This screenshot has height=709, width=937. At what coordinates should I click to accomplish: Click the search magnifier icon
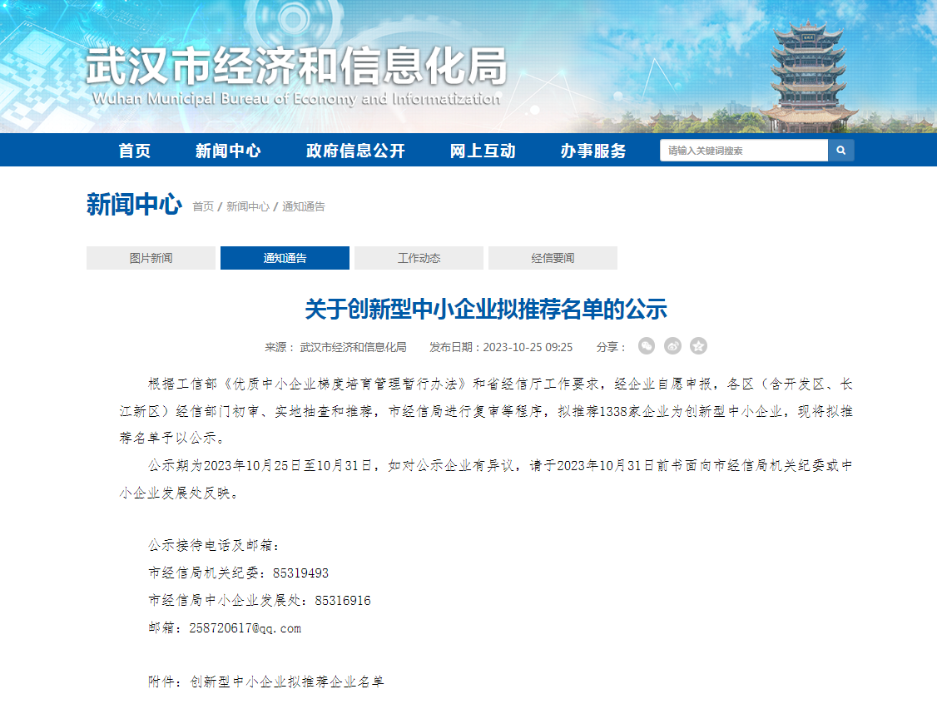click(840, 151)
